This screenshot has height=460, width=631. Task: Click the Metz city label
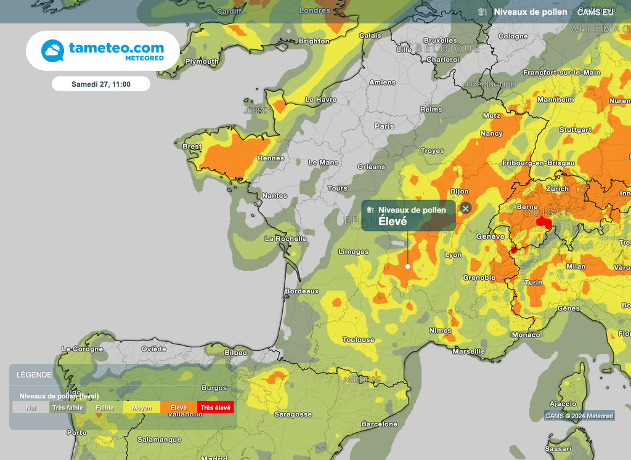point(491,115)
